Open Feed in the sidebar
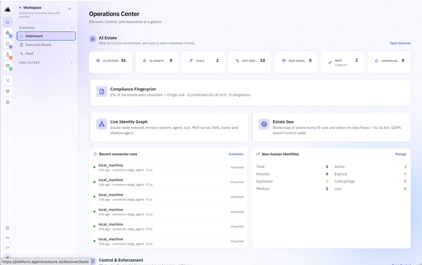422x265 pixels. coord(46,54)
